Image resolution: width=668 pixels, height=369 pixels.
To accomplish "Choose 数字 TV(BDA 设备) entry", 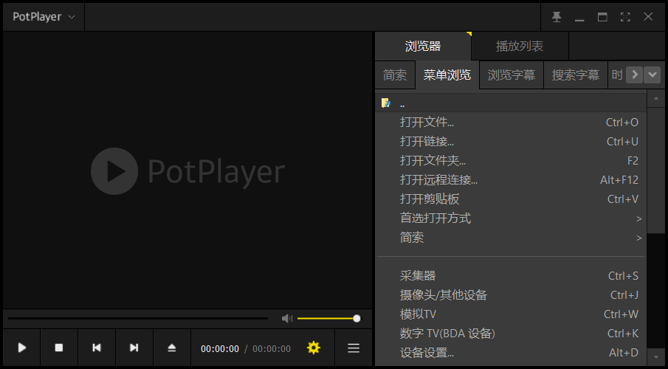I will [x=511, y=334].
